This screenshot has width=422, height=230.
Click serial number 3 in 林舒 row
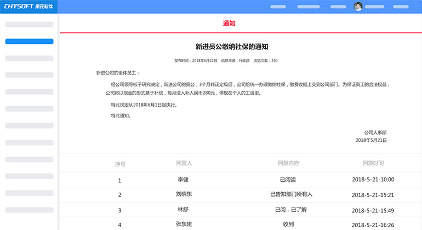tap(119, 210)
